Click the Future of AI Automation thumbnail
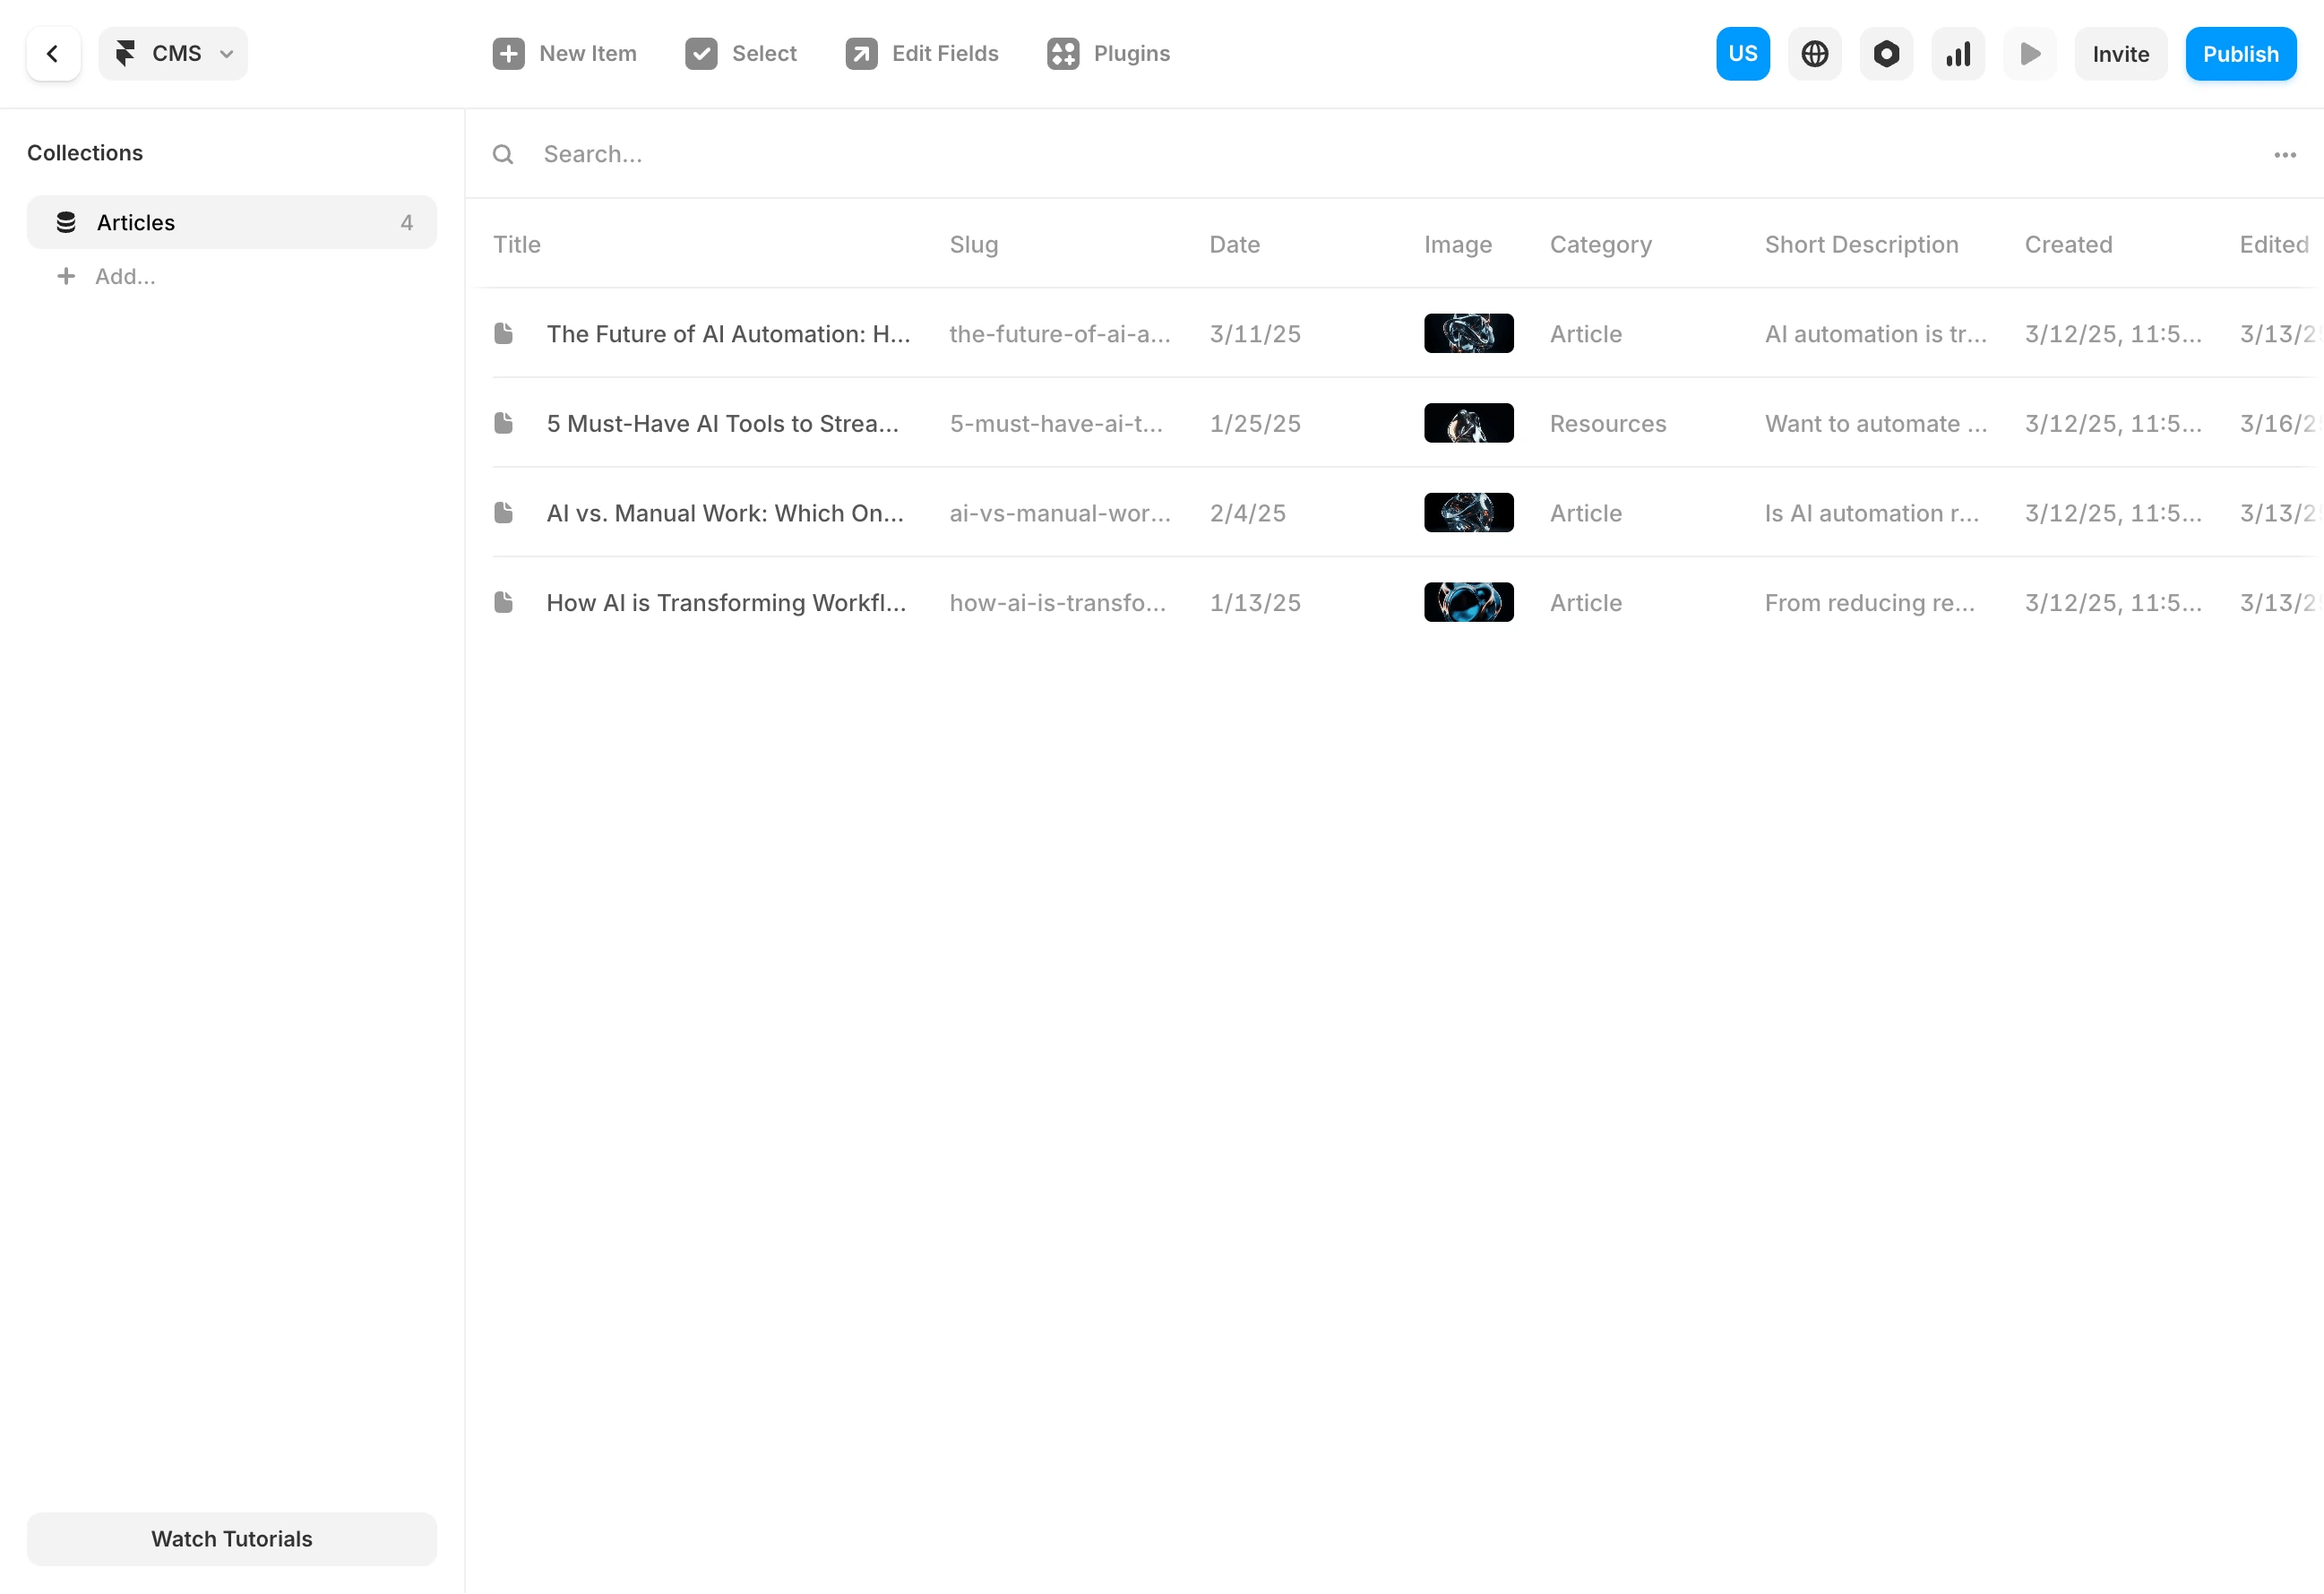 point(1468,333)
